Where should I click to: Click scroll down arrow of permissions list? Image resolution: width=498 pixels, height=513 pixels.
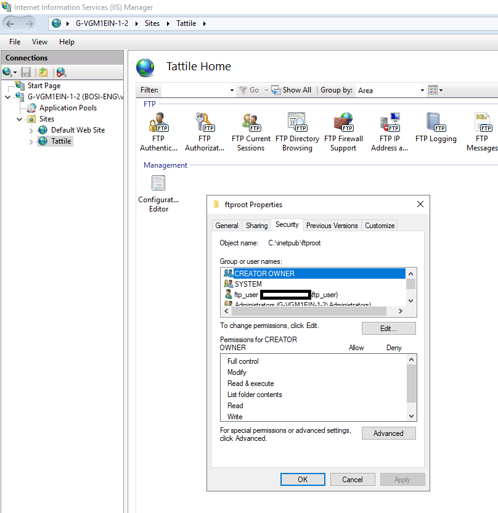click(411, 416)
